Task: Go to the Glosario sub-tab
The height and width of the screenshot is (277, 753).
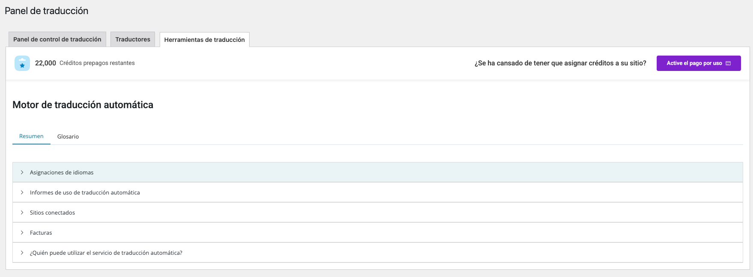Action: coord(68,137)
